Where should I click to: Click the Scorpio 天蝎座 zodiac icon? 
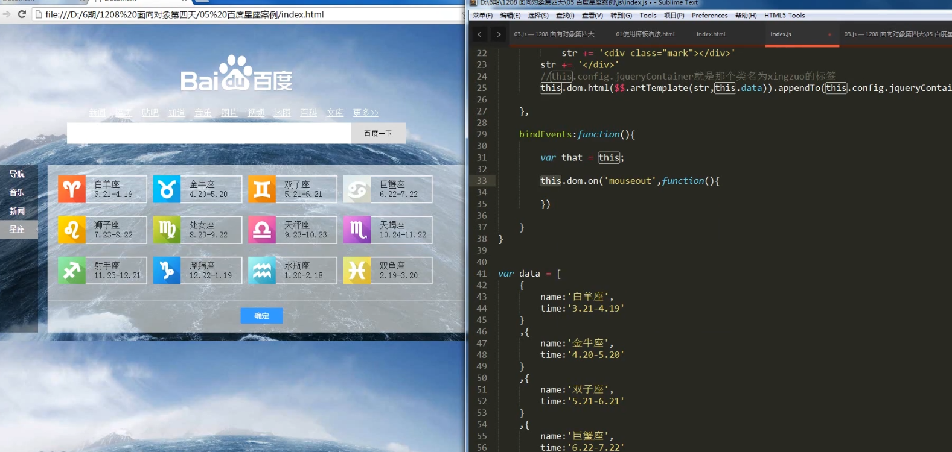(x=357, y=230)
